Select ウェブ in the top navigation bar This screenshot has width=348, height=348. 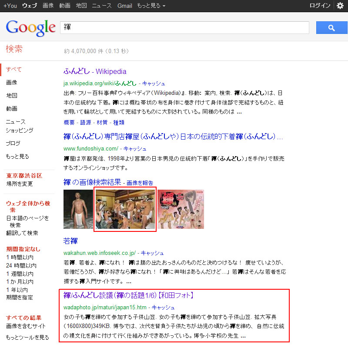[x=30, y=6]
